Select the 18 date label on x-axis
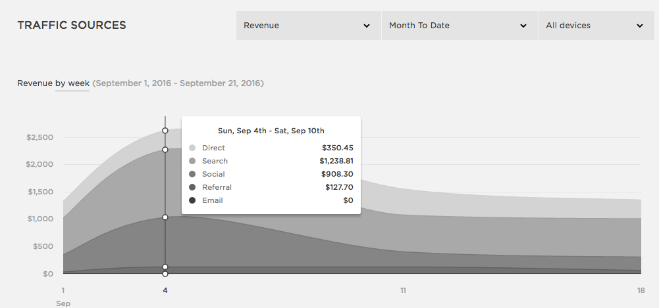Screen dimensions: 659x308 [641, 290]
